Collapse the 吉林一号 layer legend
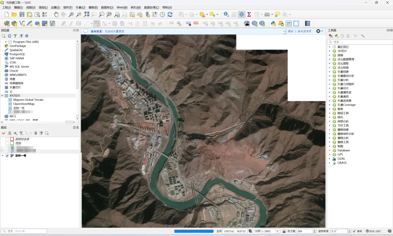The width and height of the screenshot is (393, 236). tap(3, 156)
